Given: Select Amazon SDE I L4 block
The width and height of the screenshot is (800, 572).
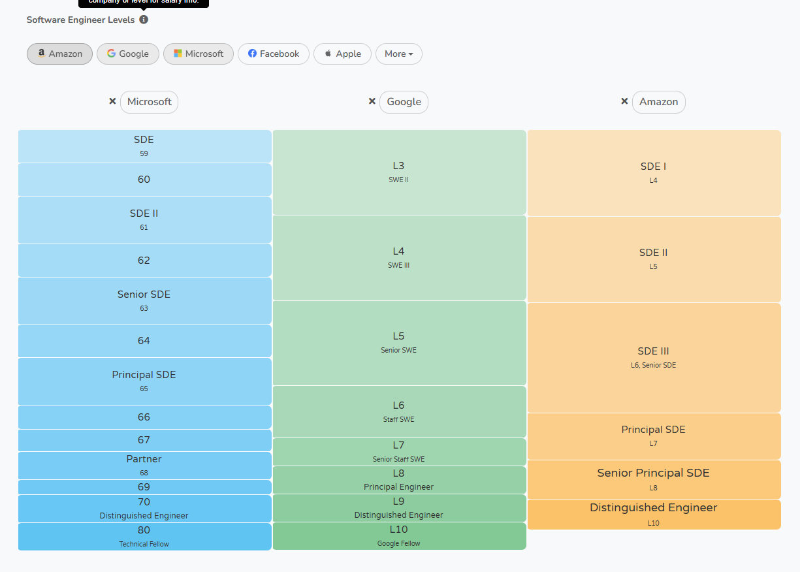Looking at the screenshot, I should tap(654, 173).
